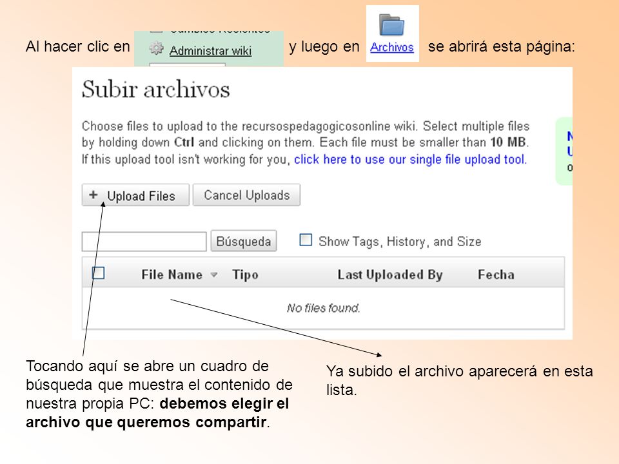Click the Upload Files button
The width and height of the screenshot is (619, 464).
tap(135, 195)
